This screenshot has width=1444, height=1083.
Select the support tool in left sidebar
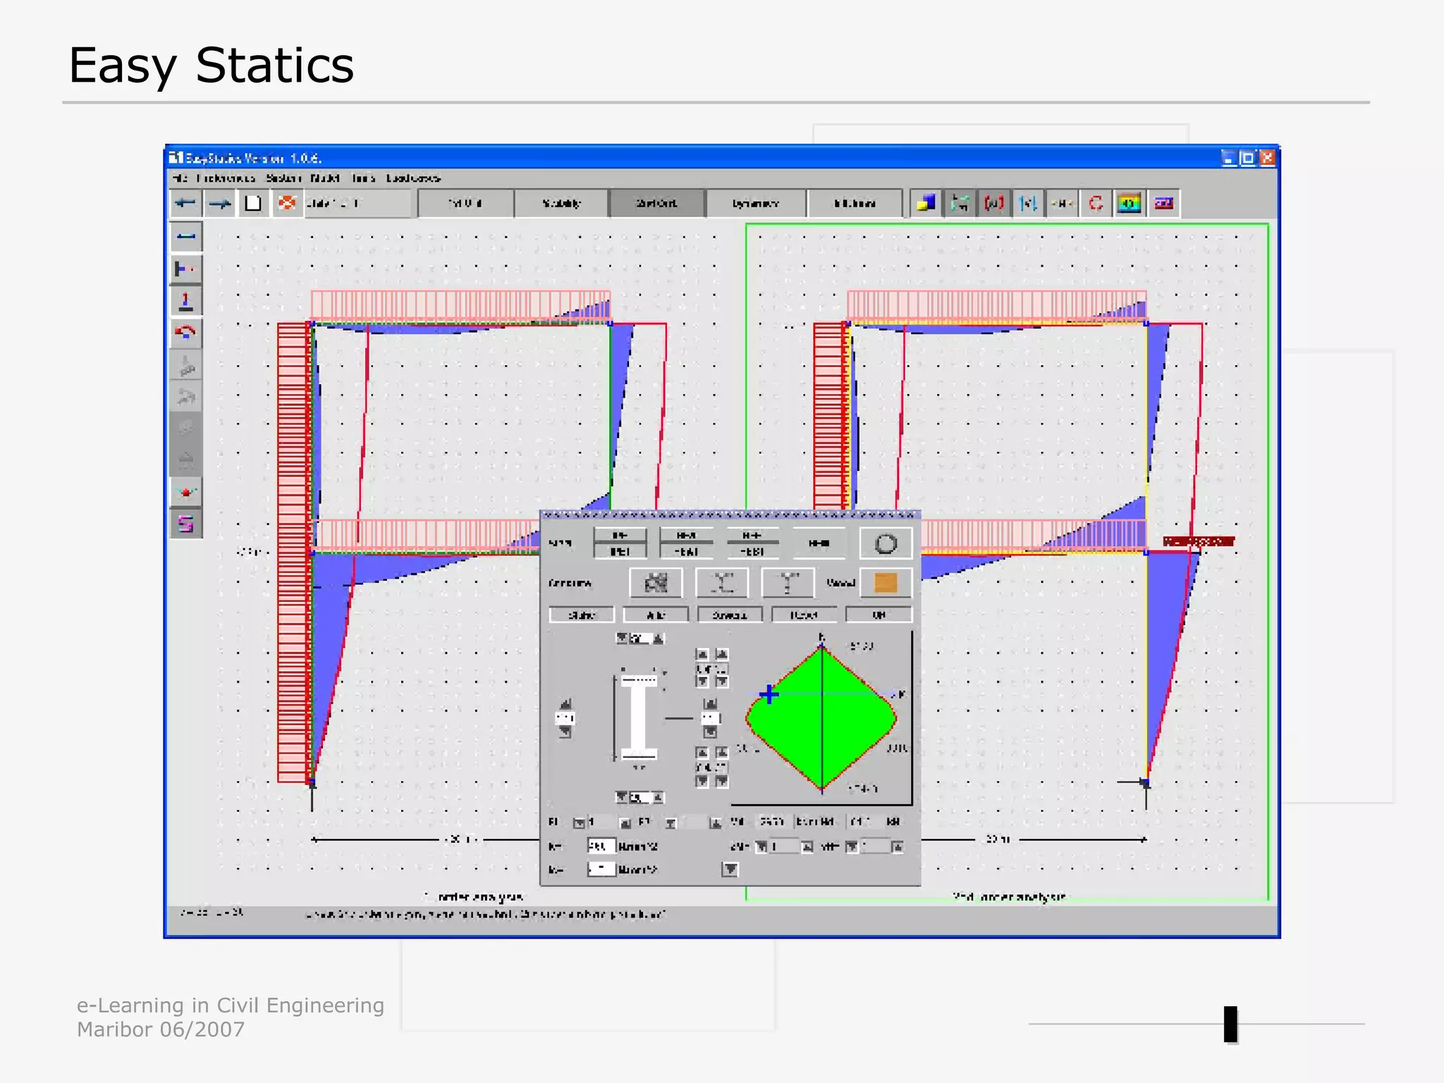tap(186, 269)
